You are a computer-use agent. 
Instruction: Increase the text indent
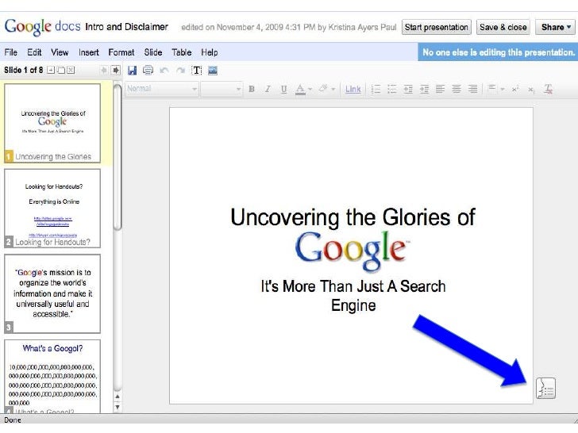coord(424,89)
